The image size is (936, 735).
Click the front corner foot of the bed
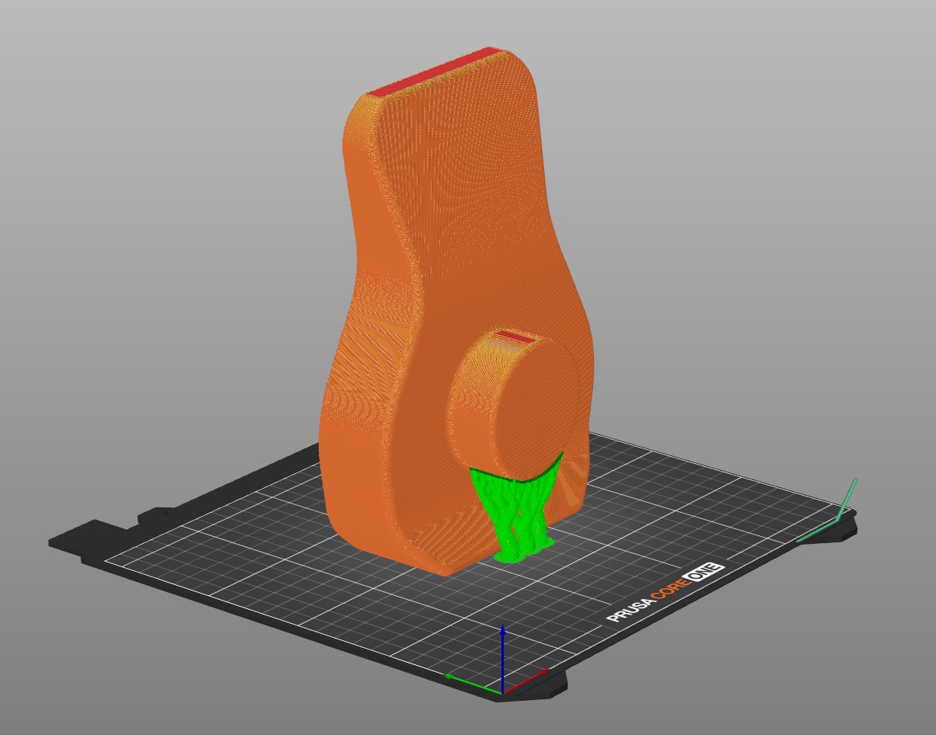click(x=536, y=691)
